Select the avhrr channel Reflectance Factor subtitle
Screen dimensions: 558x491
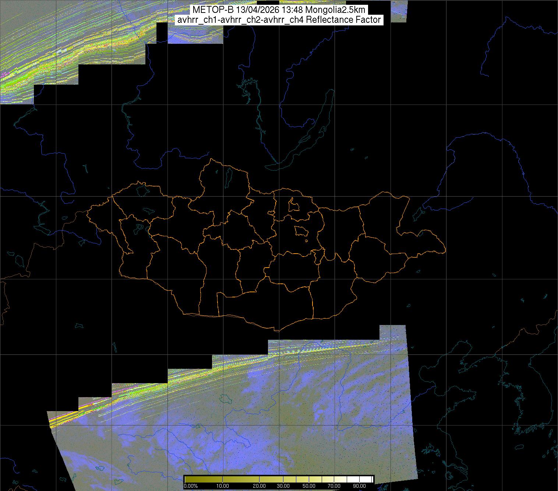pos(279,20)
